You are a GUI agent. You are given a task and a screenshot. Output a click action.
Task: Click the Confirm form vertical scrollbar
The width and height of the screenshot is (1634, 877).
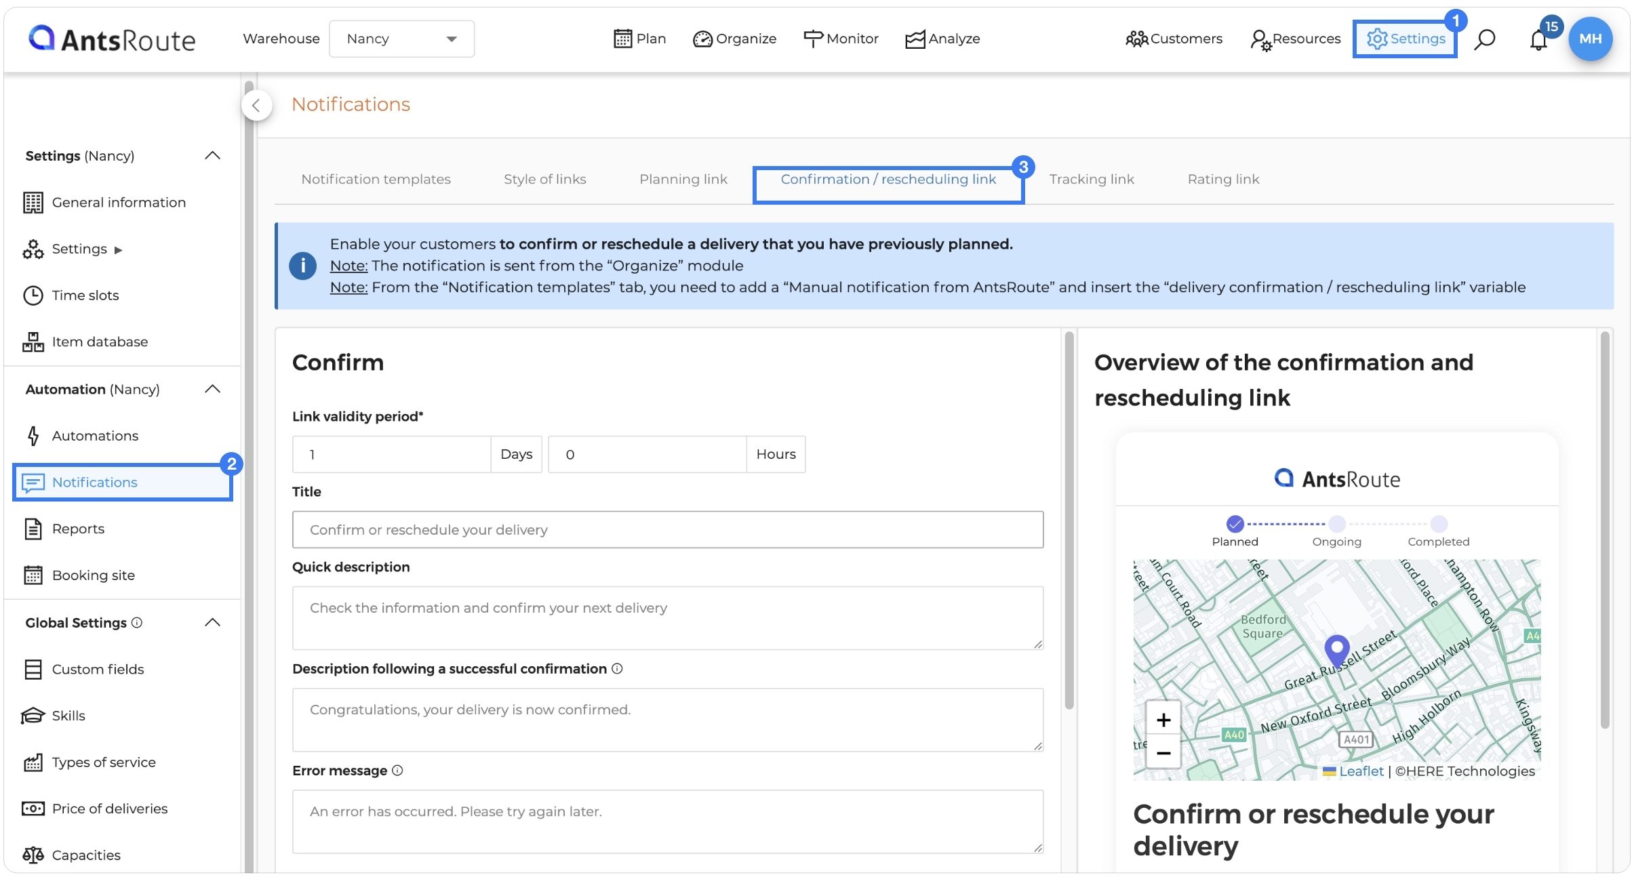1069,521
